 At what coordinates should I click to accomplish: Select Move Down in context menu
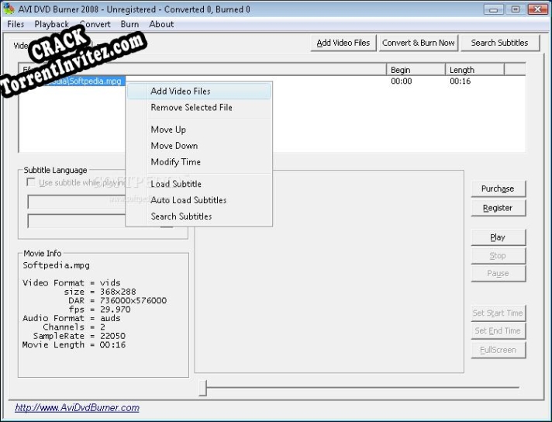199,146
